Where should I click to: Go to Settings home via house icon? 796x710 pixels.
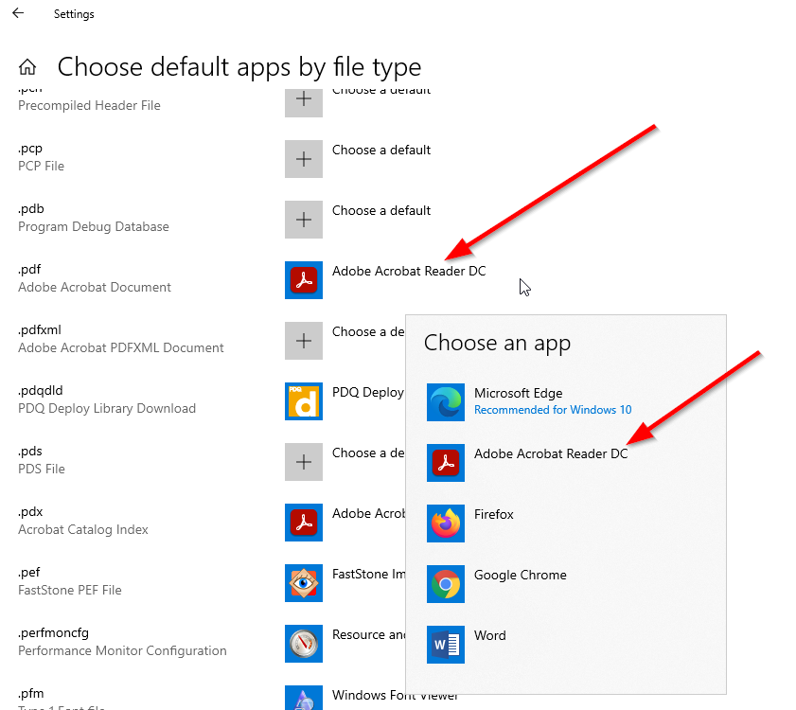coord(27,67)
